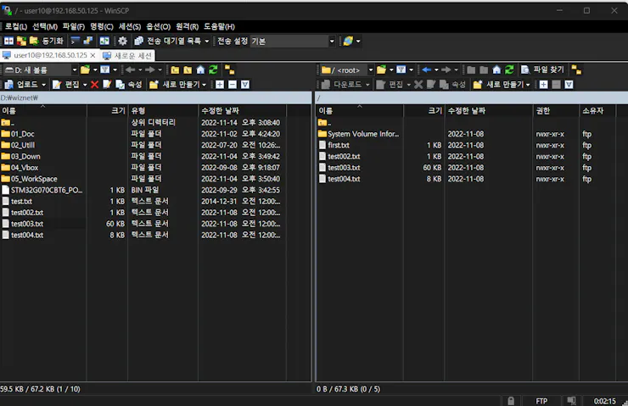Click the open-folder icon in the remote panel
Screen dimensions: 628x406
(x=381, y=70)
